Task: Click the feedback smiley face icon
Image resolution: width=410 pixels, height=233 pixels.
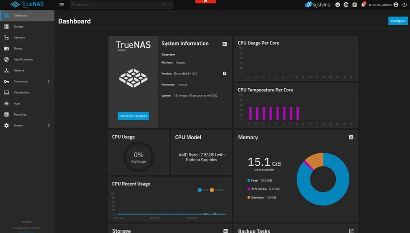Action: click(337, 4)
